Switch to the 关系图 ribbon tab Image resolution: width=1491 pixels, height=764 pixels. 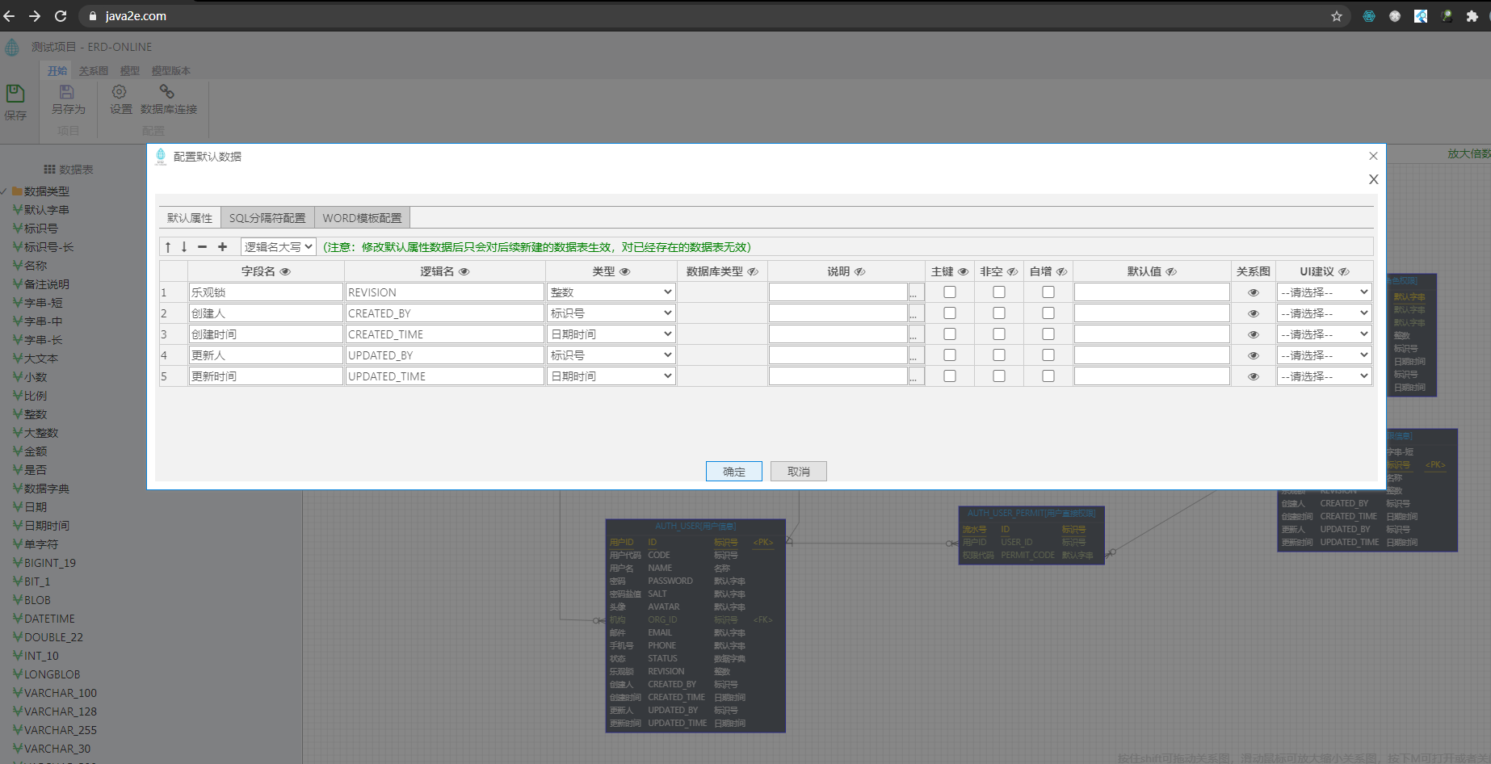pos(93,70)
